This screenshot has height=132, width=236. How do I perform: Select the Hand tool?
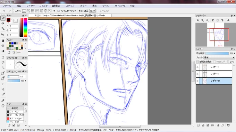coord(3,106)
